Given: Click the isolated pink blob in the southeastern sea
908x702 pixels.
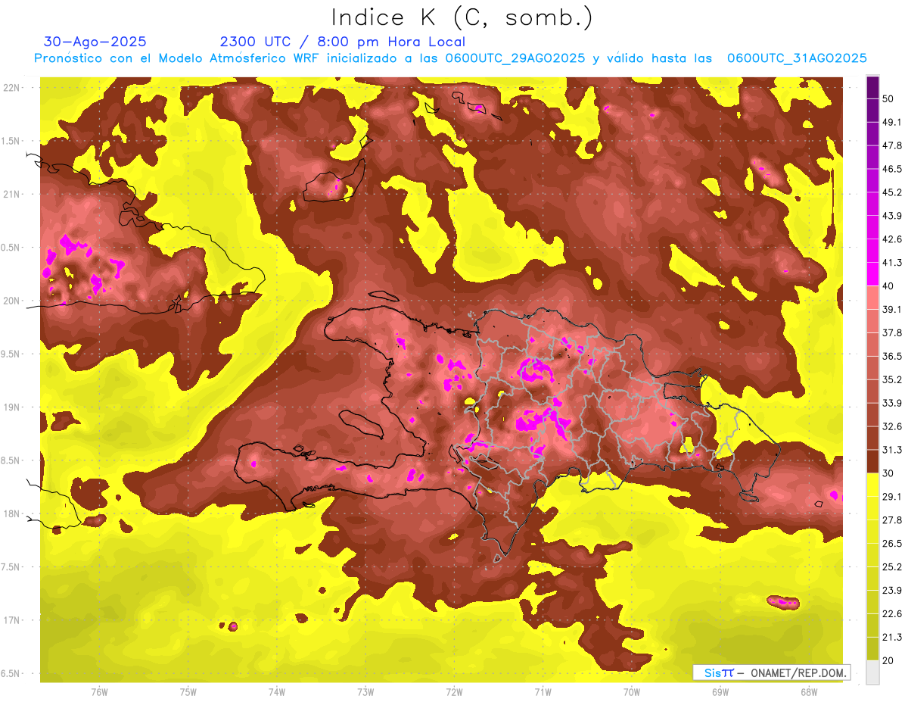Looking at the screenshot, I should [782, 603].
